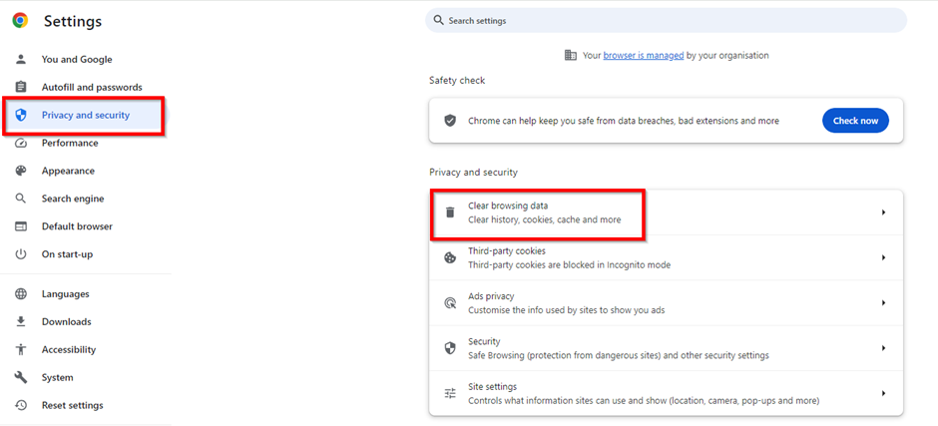Image resolution: width=938 pixels, height=426 pixels.
Task: Click the On start-up power icon
Action: click(21, 254)
